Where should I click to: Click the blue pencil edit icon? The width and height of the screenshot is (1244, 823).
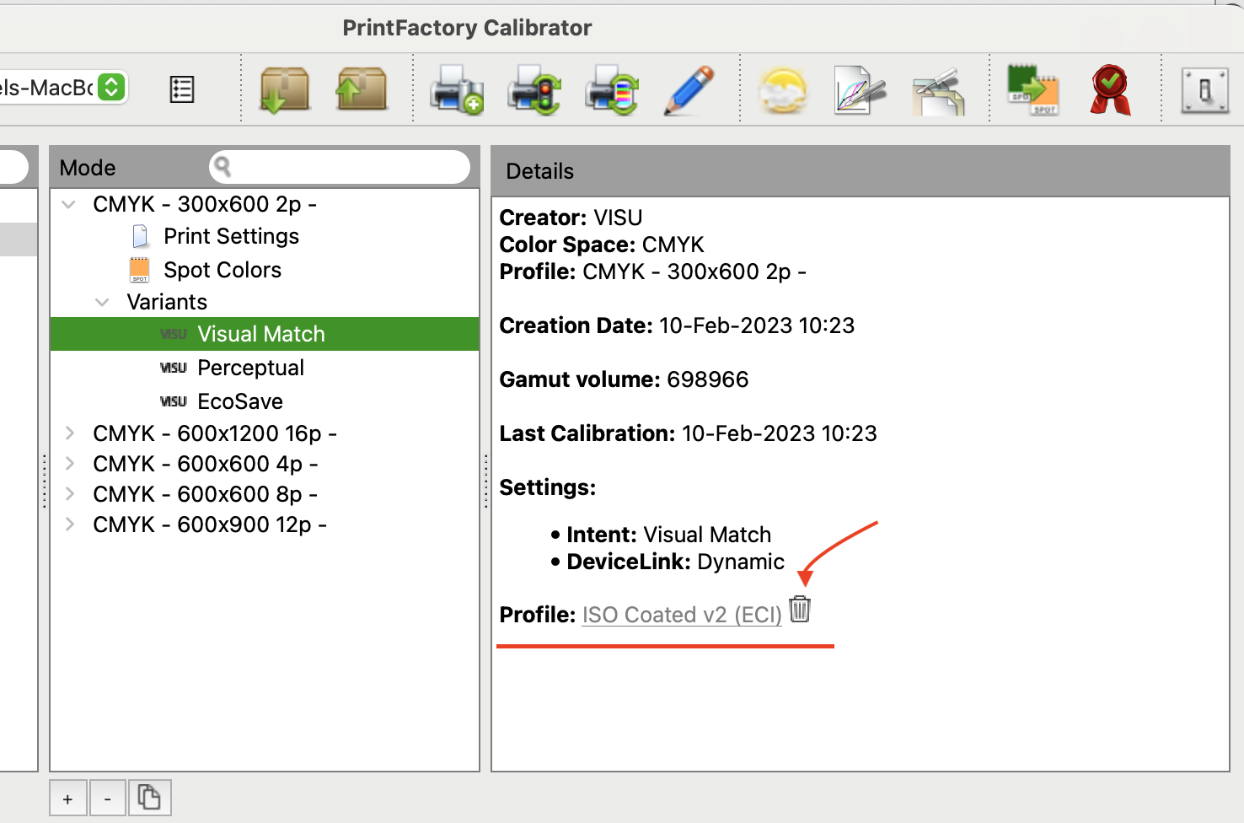pos(689,89)
